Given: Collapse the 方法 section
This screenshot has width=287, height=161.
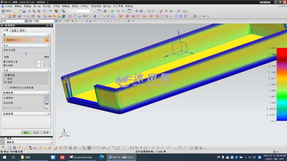Looking at the screenshot, I should point(48,71).
